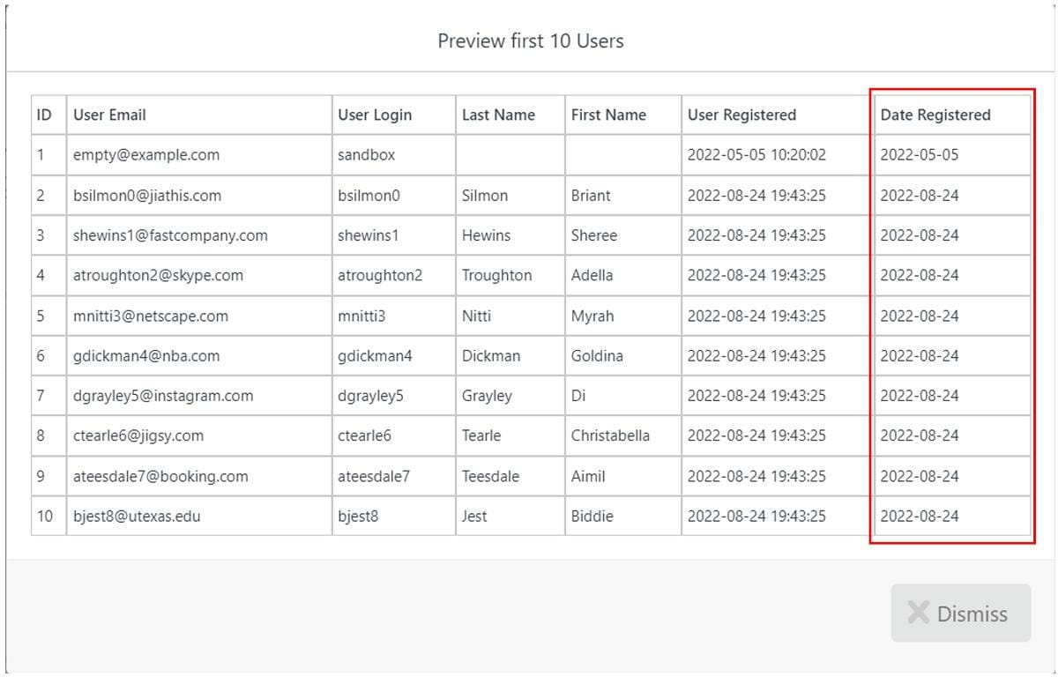This screenshot has width=1058, height=677.
Task: Select the atroughton2 login cell
Action: coord(394,275)
